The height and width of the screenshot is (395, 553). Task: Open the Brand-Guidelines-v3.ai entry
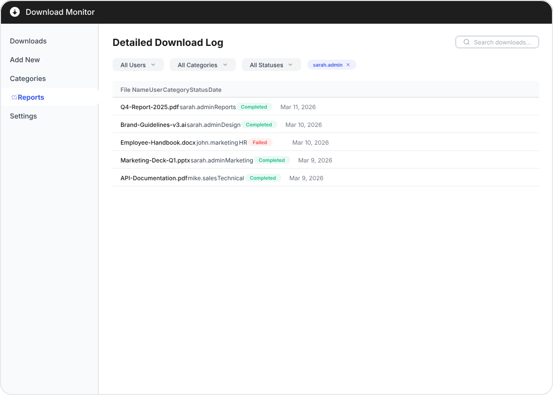point(153,125)
